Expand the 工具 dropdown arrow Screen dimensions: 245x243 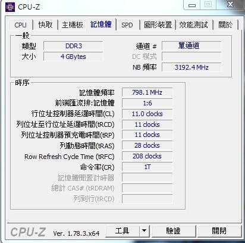coord(145,231)
